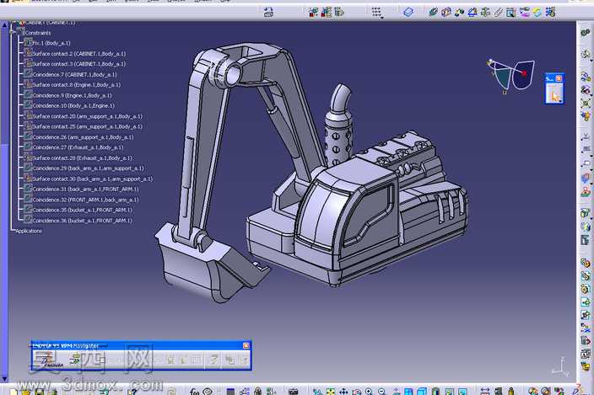Click the Manipulation icon in right toolbar
This screenshot has height=395, width=594.
[586, 77]
